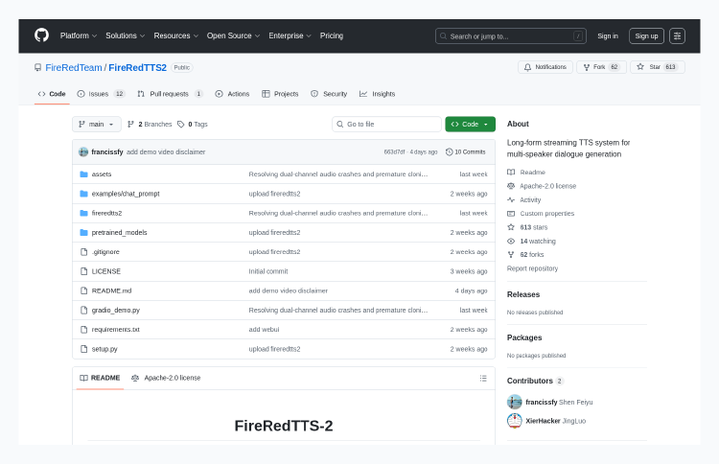Click the Sign up button
Screen dimensions: 719x464
pos(646,35)
